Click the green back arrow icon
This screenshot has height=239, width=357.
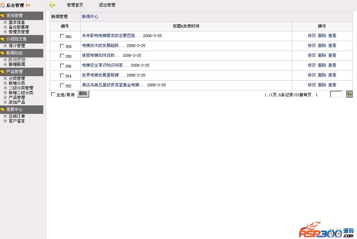pos(52,5)
